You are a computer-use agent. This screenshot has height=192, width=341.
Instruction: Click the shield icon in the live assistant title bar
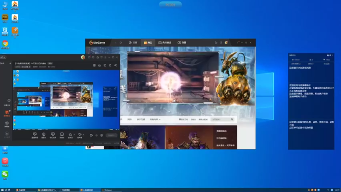[101, 58]
